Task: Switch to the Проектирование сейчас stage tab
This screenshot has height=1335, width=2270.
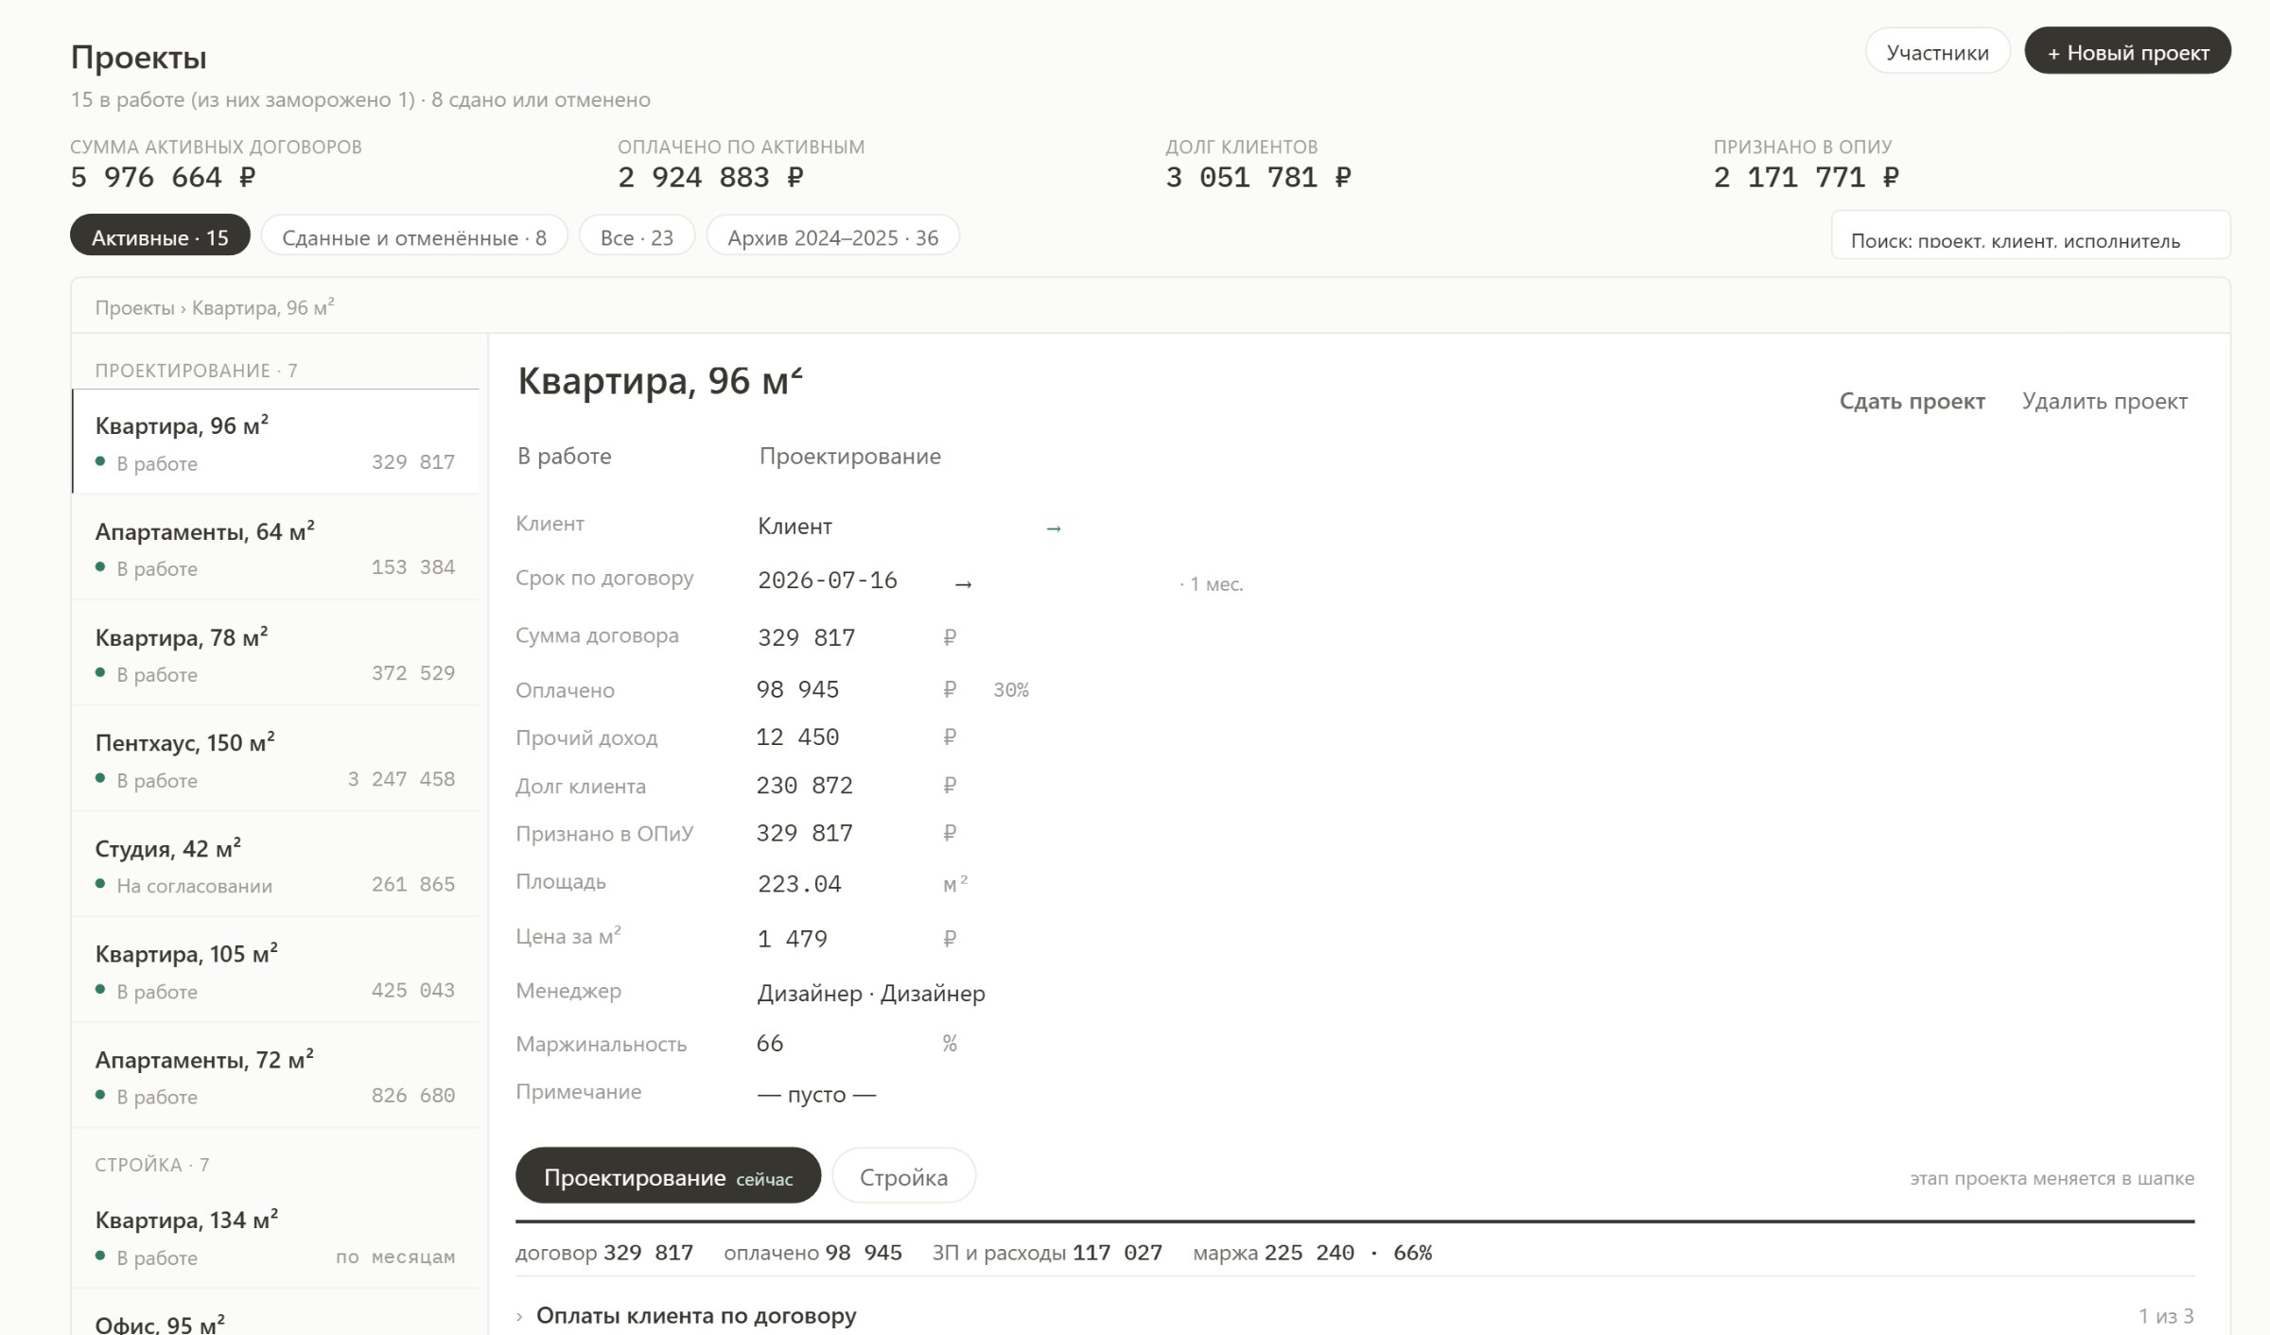Action: tap(668, 1176)
